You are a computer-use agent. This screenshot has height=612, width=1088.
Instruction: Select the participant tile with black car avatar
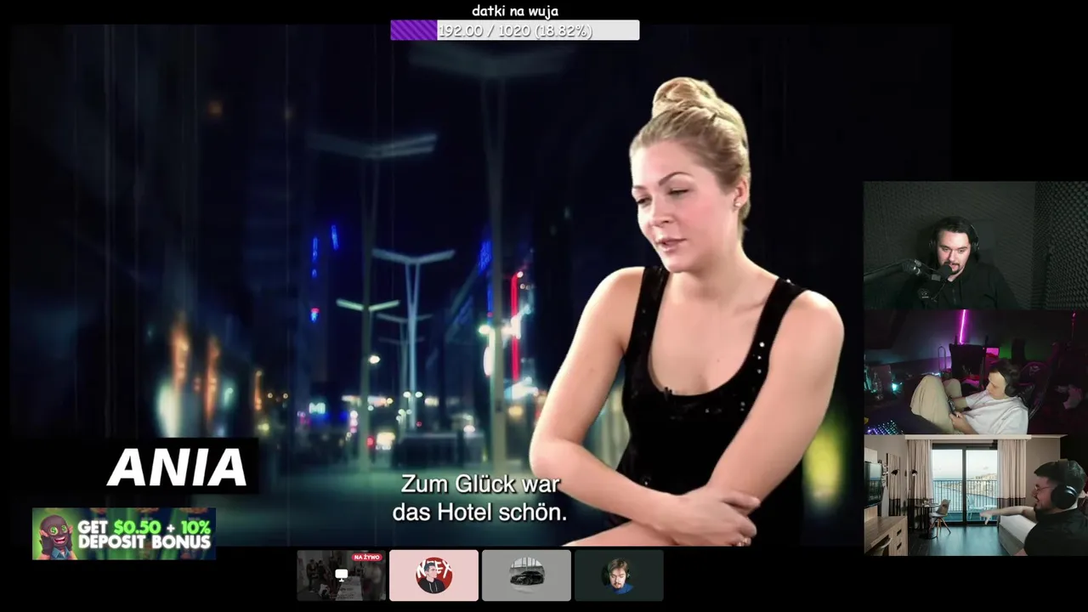526,575
